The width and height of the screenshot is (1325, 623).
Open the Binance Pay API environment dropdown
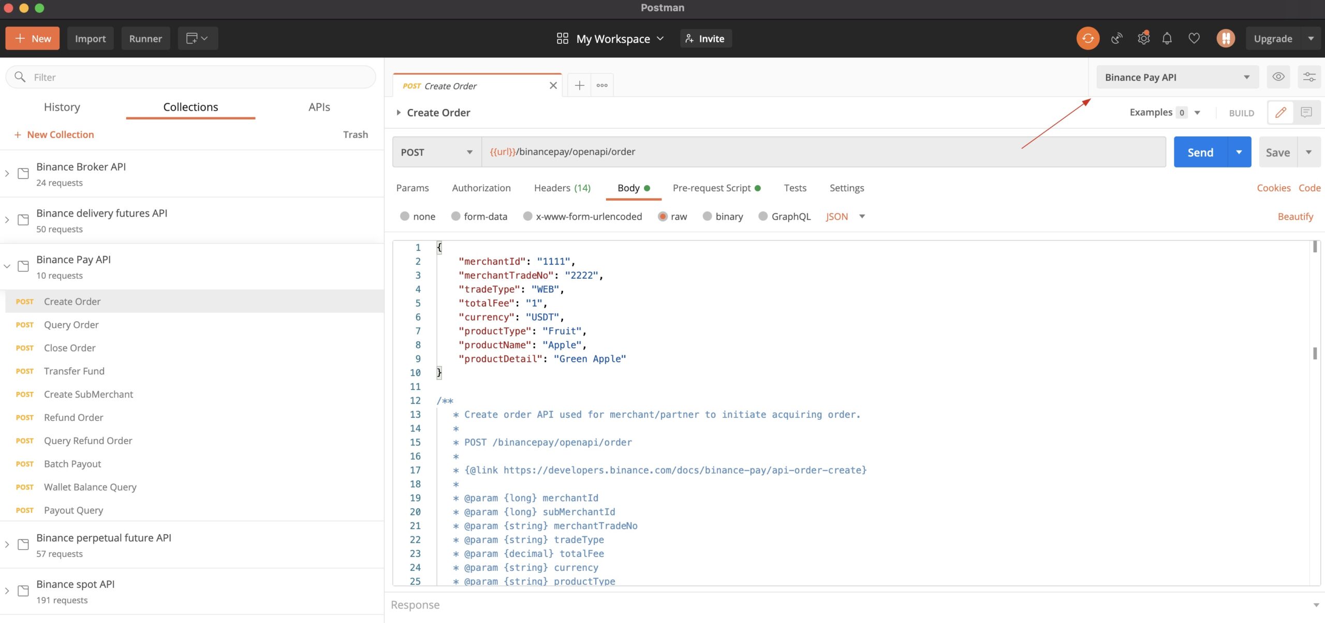point(1177,77)
